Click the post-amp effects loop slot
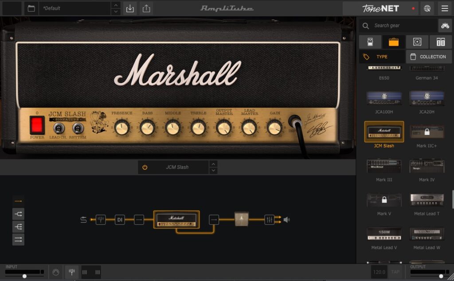454x281 pixels. point(214,220)
